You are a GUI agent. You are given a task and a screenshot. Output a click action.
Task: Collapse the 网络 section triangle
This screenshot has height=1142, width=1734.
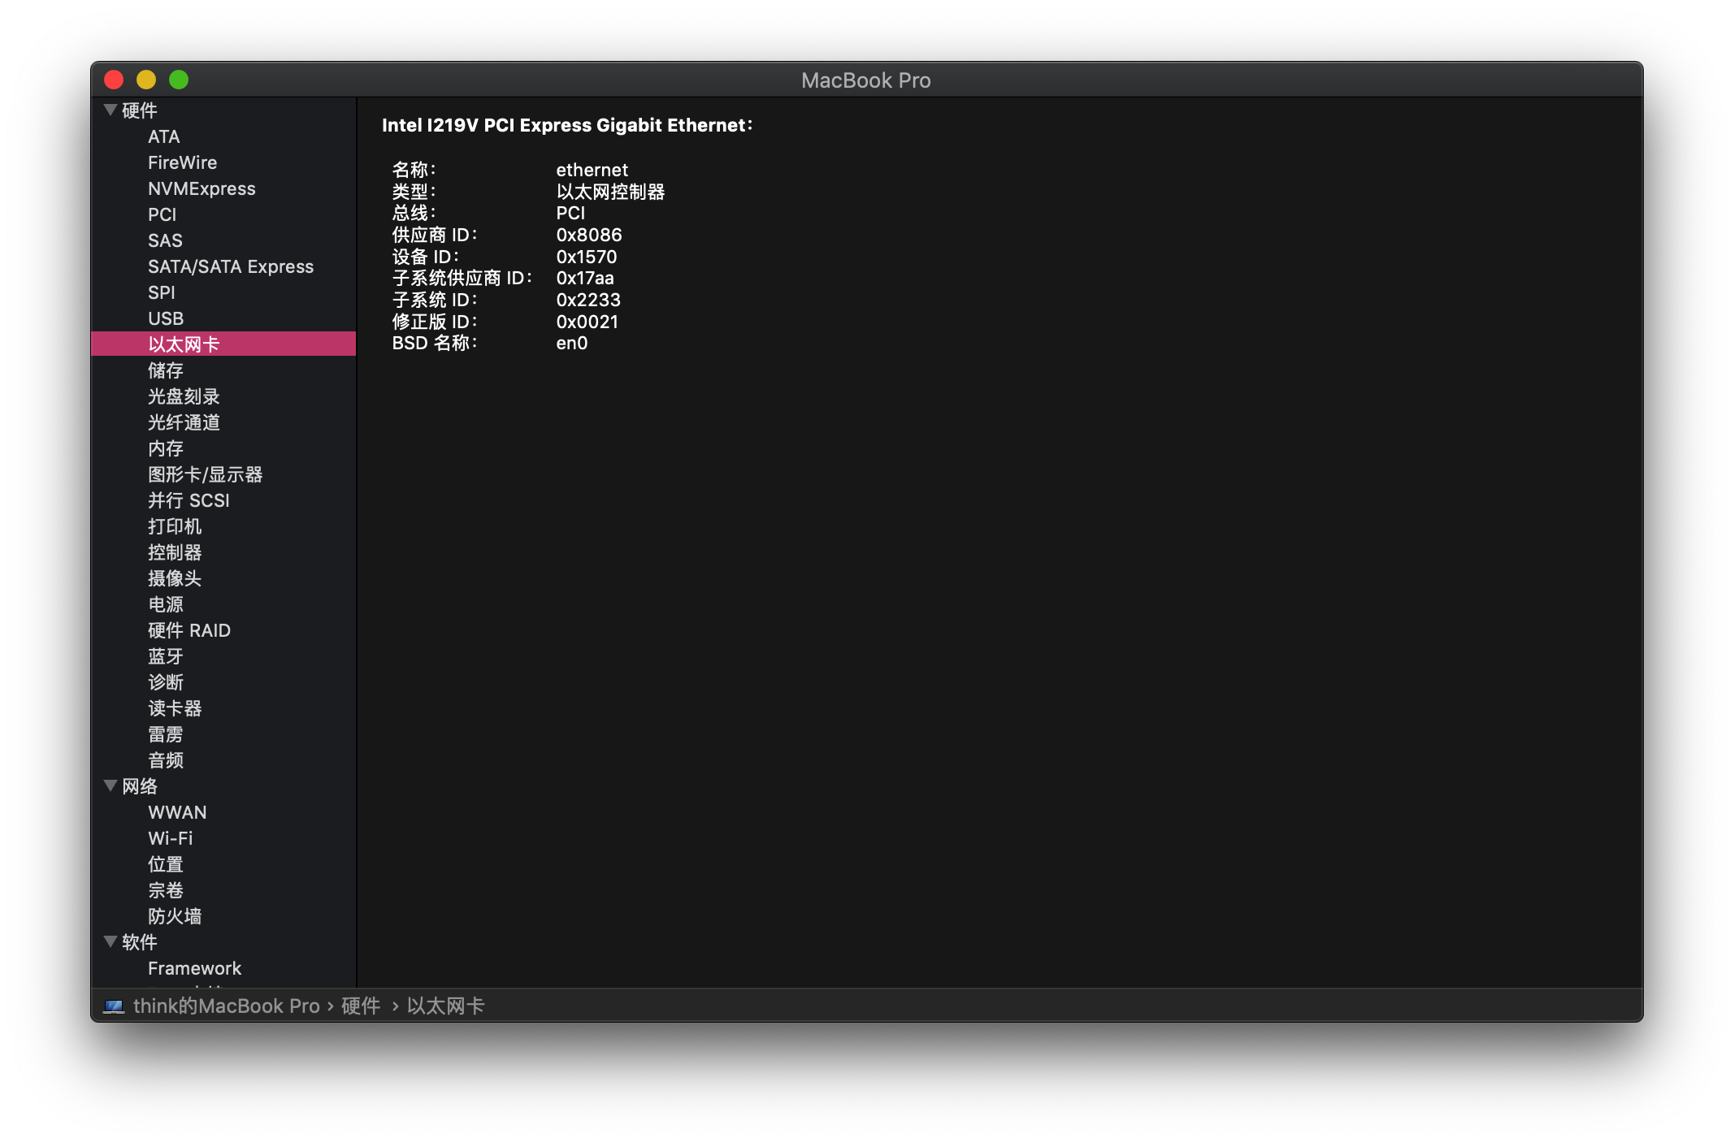(111, 785)
